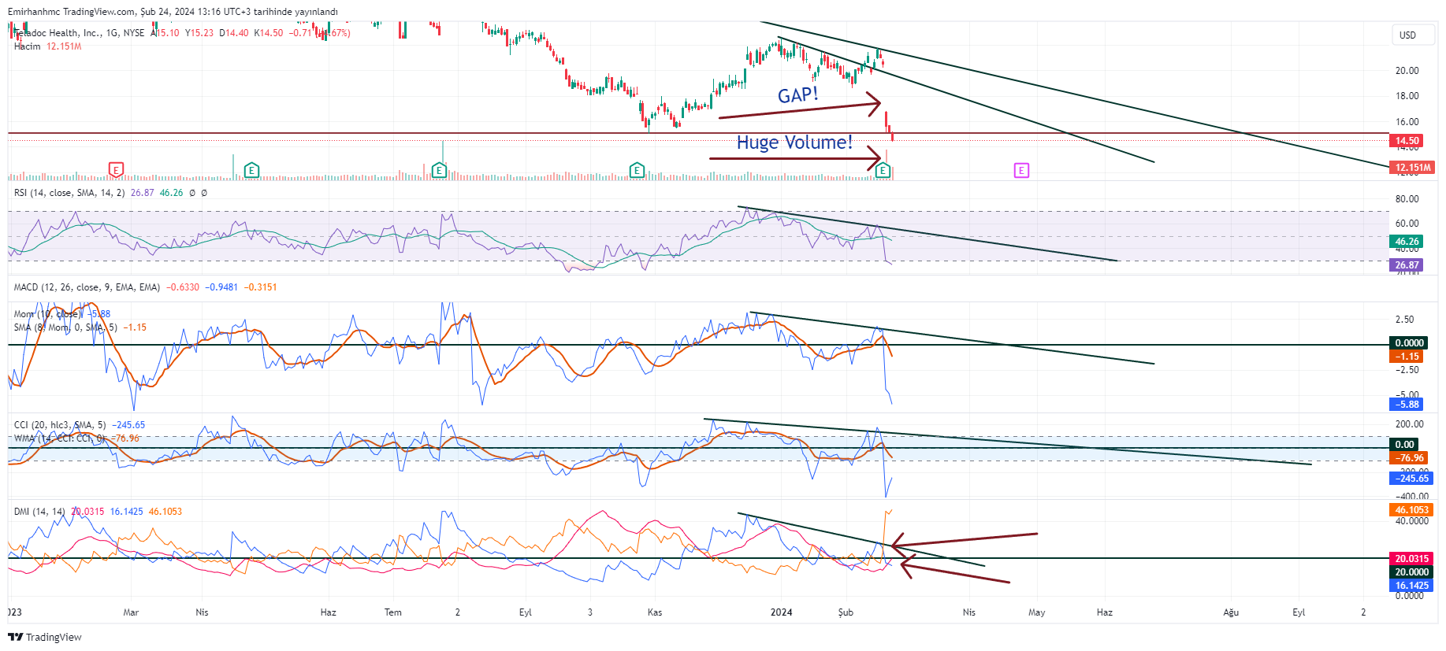1446x651 pixels.
Task: Click the 2.50 momentum axis tick
Action: [1404, 320]
